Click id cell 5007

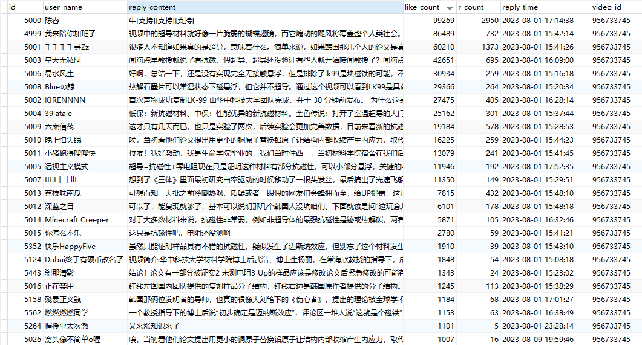[x=33, y=180]
